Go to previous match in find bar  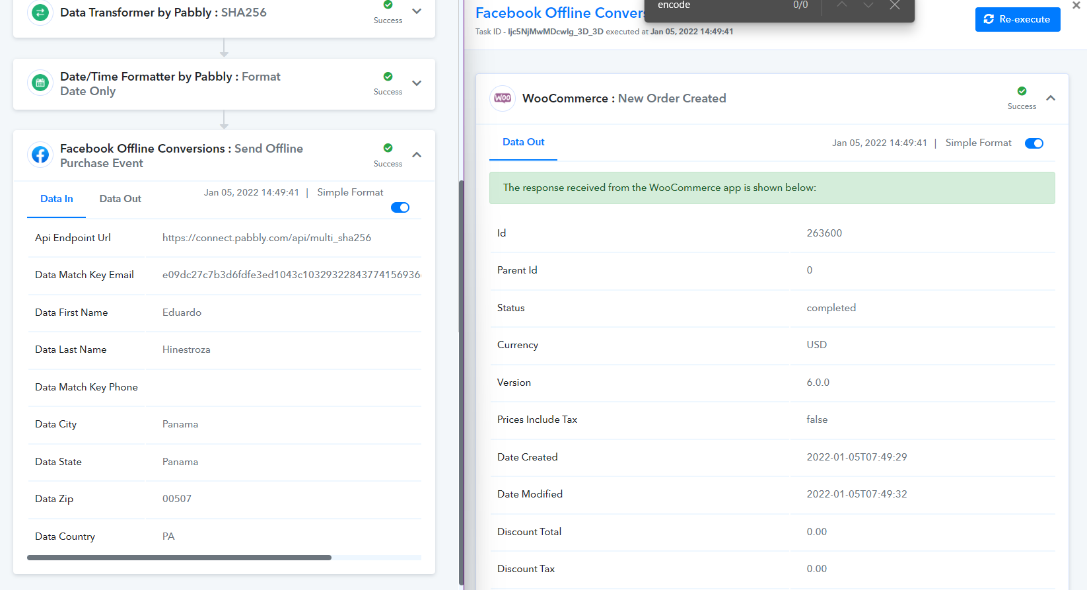pos(841,5)
